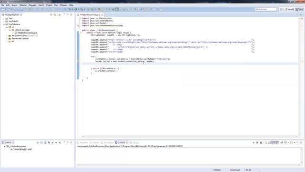Toggle Link with Editor in Package Explorer
This screenshot has width=305, height=172.
55,15
